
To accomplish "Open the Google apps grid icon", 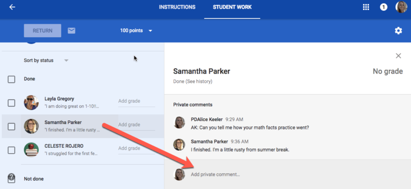I will (366, 7).
